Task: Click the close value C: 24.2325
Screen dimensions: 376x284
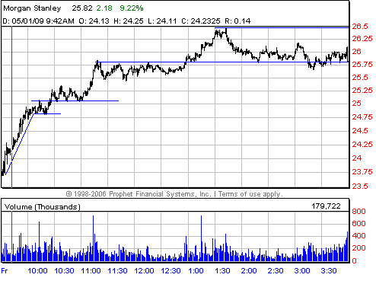Action: 201,21
